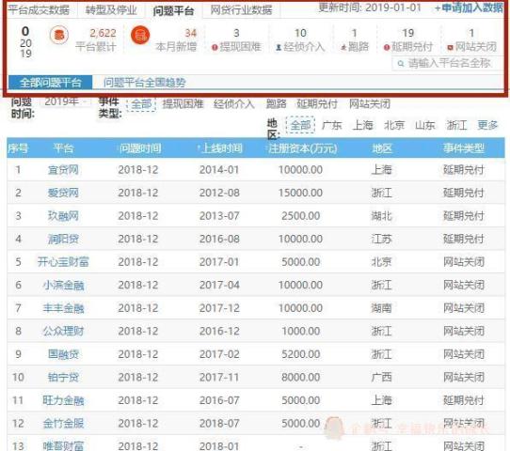Filter region by 上海
Viewport: 510px width, 451px height.
coord(362,125)
